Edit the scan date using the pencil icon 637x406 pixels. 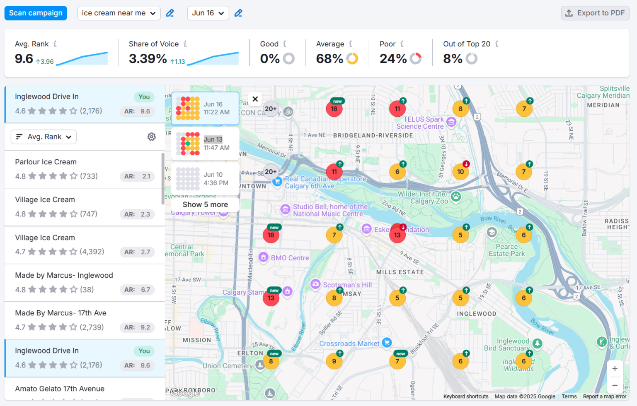[x=238, y=13]
